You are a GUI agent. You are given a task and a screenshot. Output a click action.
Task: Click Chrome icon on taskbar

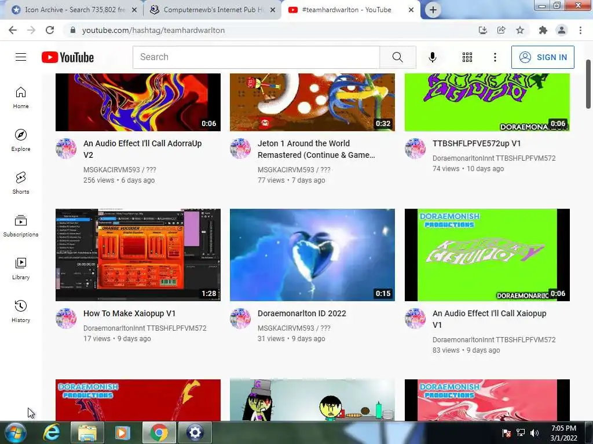tap(159, 432)
